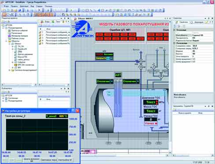Select the rectangle drawing tool in toolbar
The image size is (215, 164).
(87, 10)
